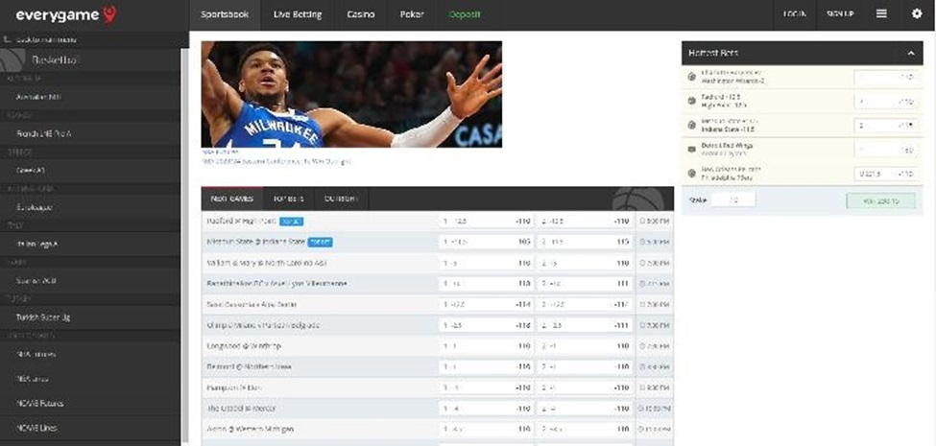Click hockey icon beside Detroit Red Wings bet
Screen dimensions: 936x446
[x=692, y=149]
